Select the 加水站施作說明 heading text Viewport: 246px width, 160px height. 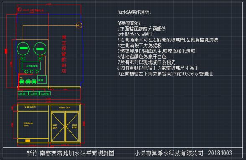134,12
